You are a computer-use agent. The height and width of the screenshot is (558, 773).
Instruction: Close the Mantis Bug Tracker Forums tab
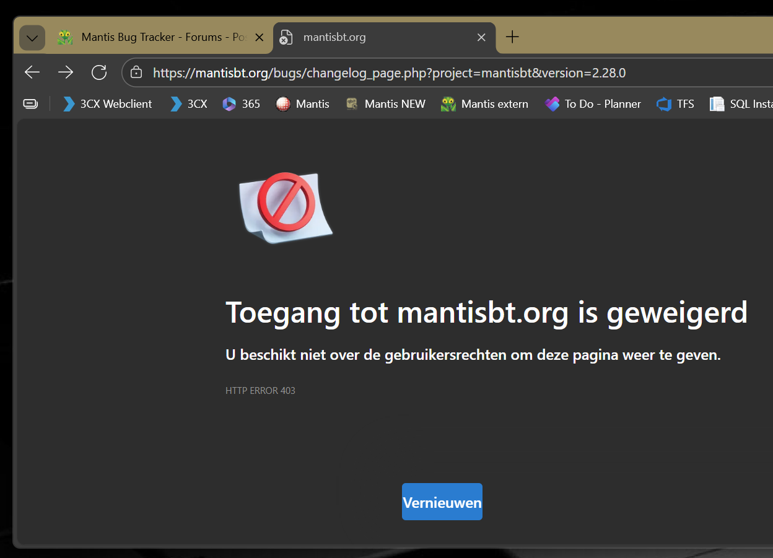tap(260, 37)
